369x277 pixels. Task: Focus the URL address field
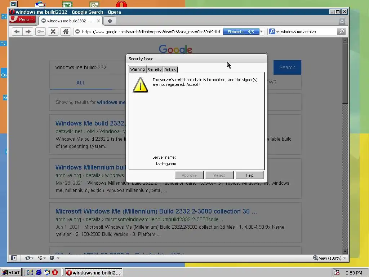tap(152, 32)
